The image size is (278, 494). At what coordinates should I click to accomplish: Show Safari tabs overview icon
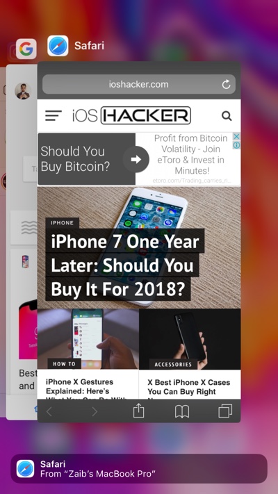[225, 411]
